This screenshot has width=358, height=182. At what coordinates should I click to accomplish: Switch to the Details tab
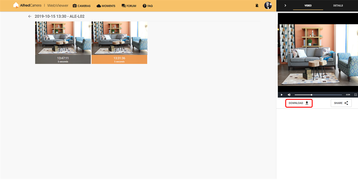338,5
